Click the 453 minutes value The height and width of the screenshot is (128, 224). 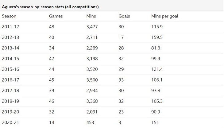coord(91,122)
